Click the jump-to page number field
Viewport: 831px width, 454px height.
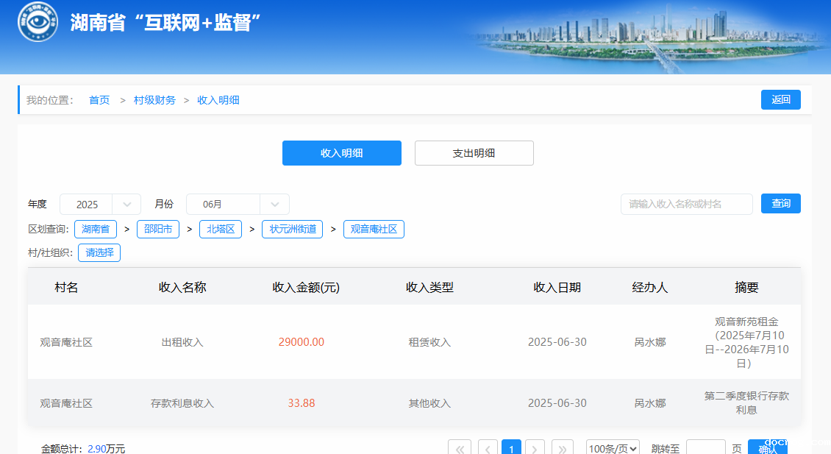point(705,448)
